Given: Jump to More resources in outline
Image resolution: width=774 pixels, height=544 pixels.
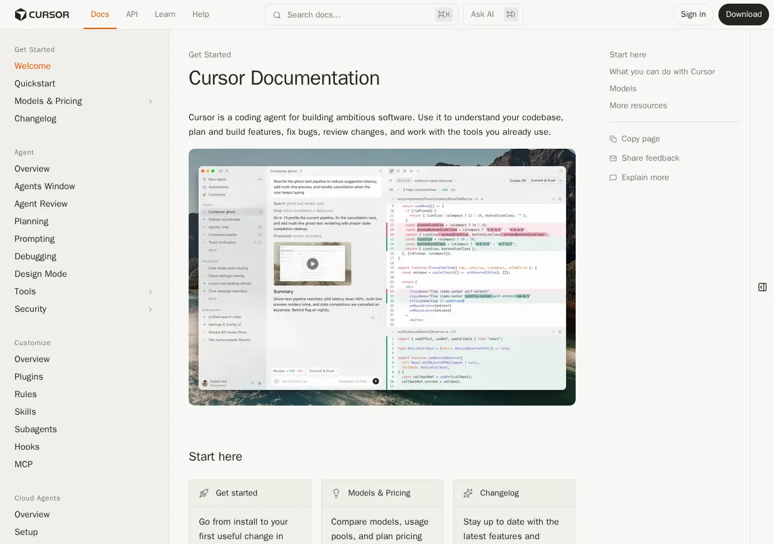Looking at the screenshot, I should click(x=638, y=106).
